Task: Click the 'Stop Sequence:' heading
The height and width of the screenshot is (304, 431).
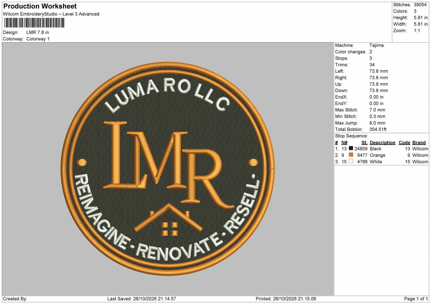Action: tap(351, 136)
